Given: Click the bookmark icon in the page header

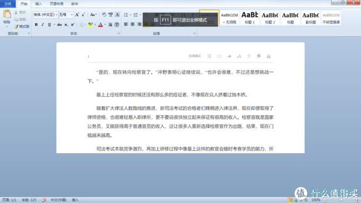Looking at the screenshot, I should coord(259,56).
